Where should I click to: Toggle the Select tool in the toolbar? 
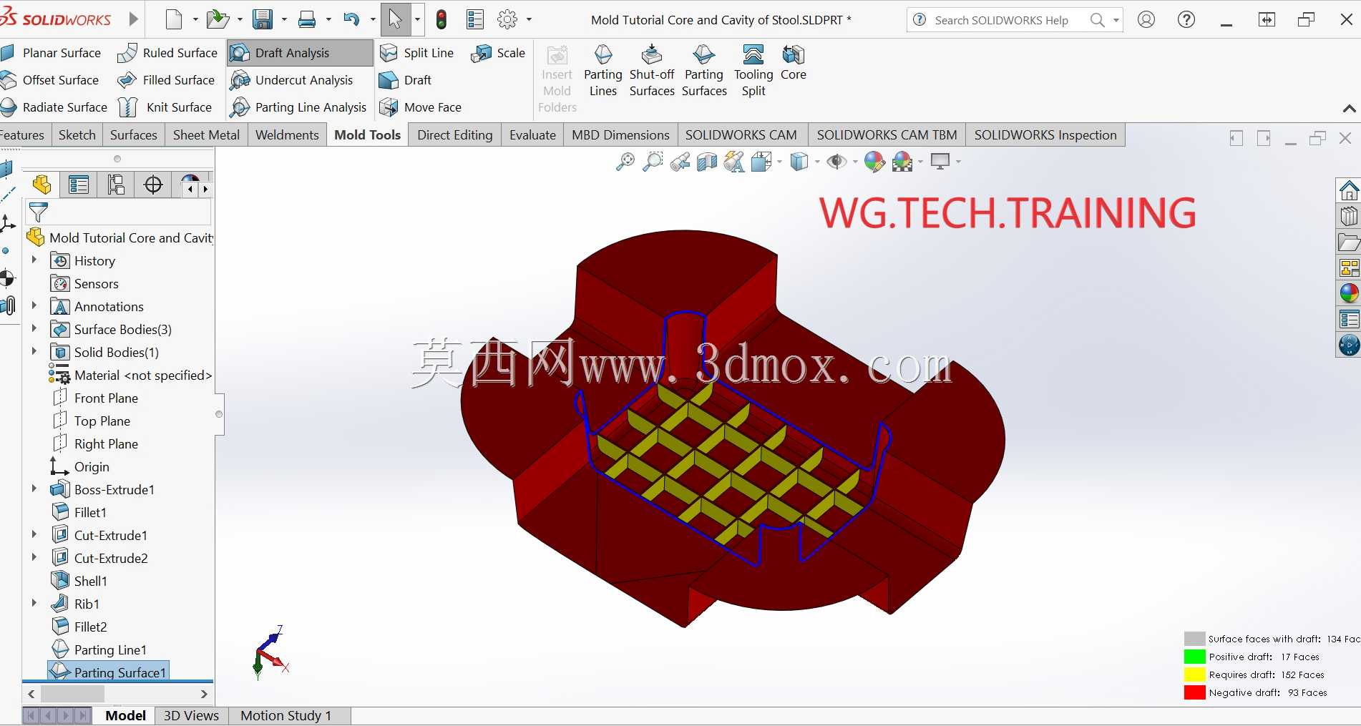[395, 20]
